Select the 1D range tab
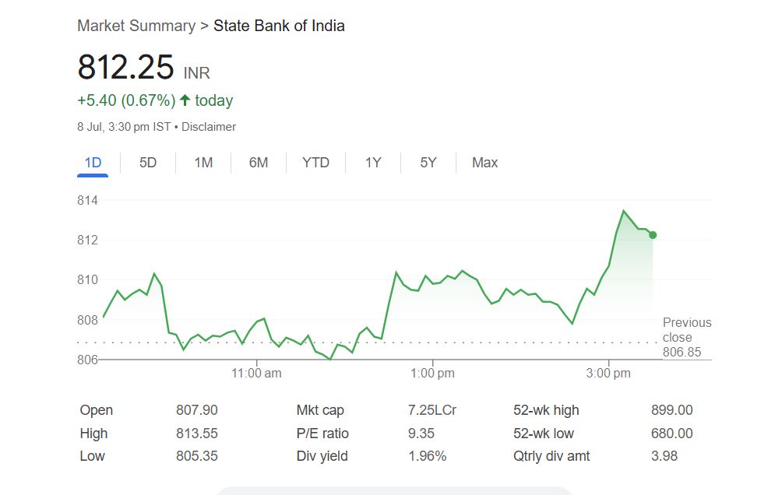The height and width of the screenshot is (495, 761). coord(93,163)
